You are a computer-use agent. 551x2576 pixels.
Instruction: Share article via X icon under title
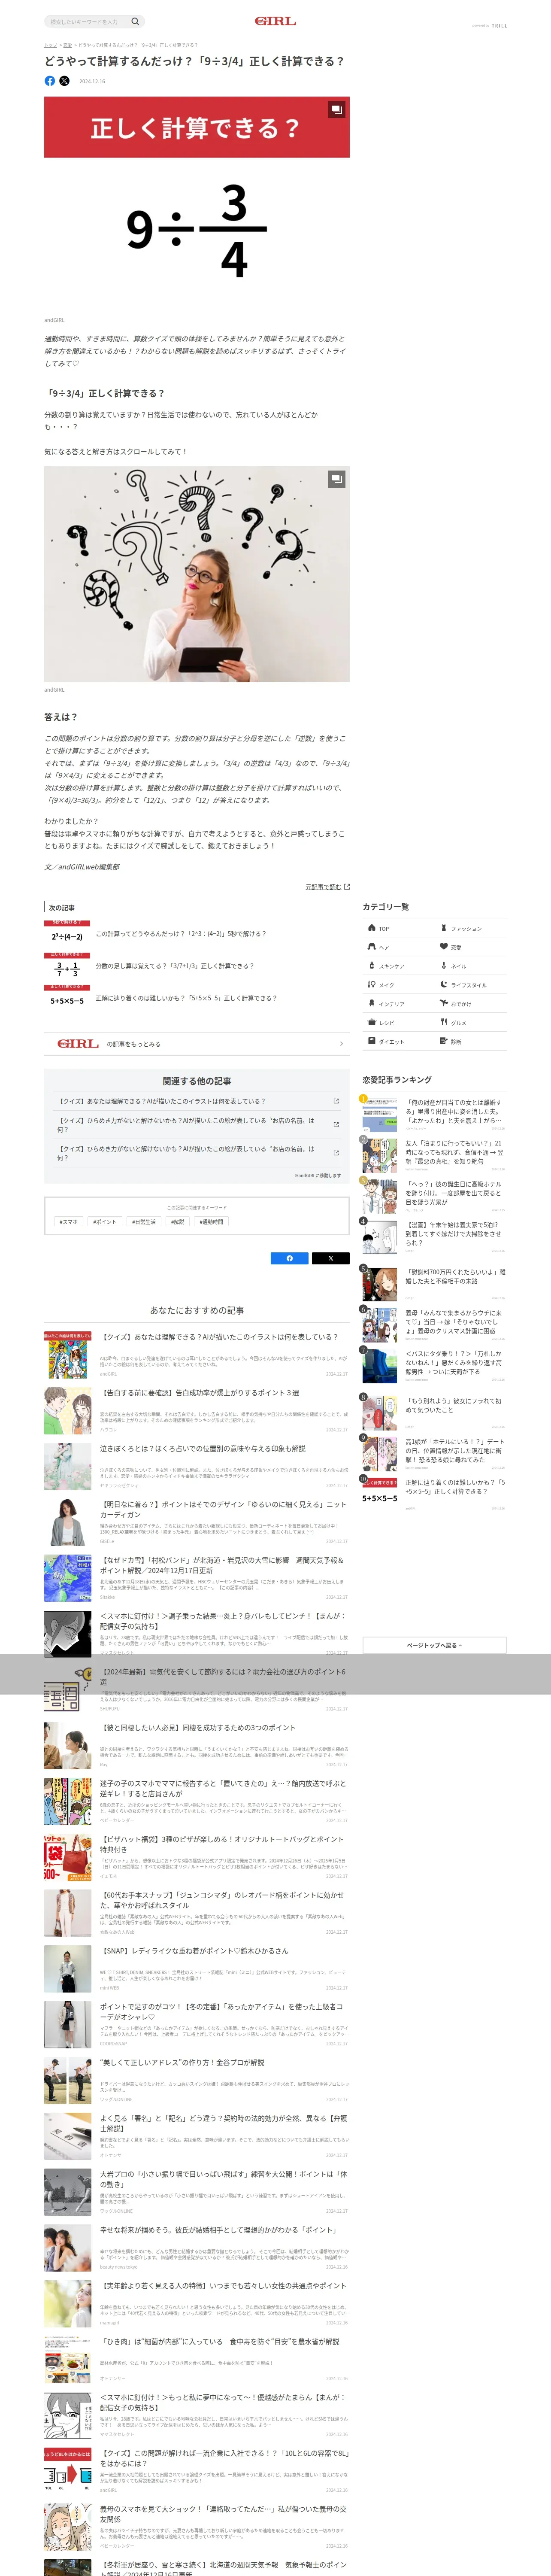pos(64,81)
